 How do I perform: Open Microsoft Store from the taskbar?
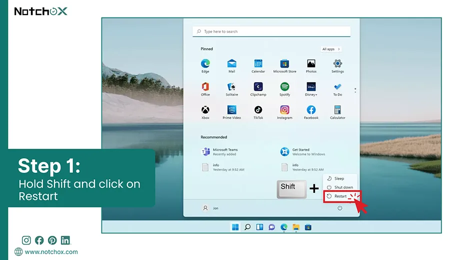308,227
